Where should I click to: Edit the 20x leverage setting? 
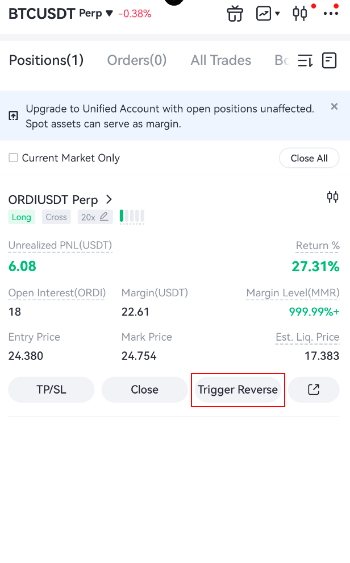coord(95,217)
